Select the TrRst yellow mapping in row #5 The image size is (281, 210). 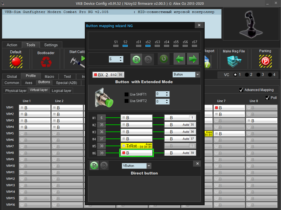pyautogui.click(x=137, y=146)
